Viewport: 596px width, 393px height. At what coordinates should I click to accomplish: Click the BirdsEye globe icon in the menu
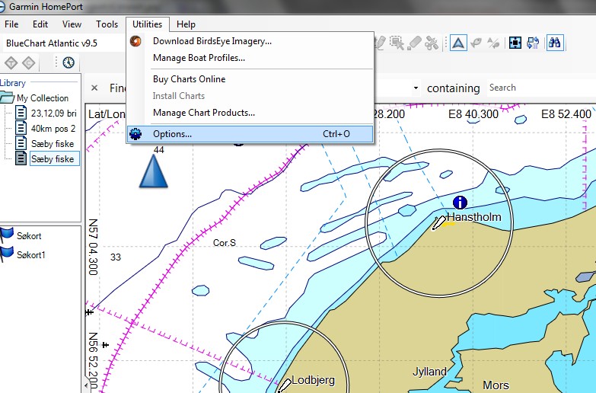coord(135,41)
